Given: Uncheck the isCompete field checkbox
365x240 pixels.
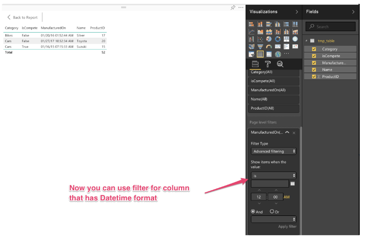Looking at the screenshot, I should [x=314, y=56].
